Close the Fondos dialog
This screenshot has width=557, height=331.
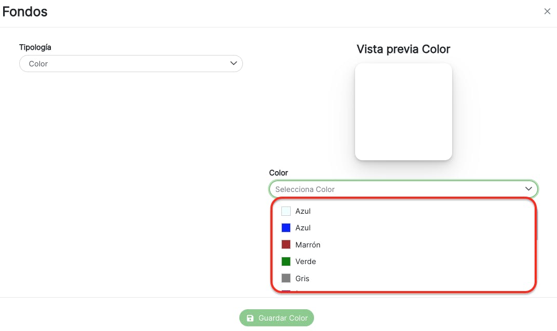[547, 11]
